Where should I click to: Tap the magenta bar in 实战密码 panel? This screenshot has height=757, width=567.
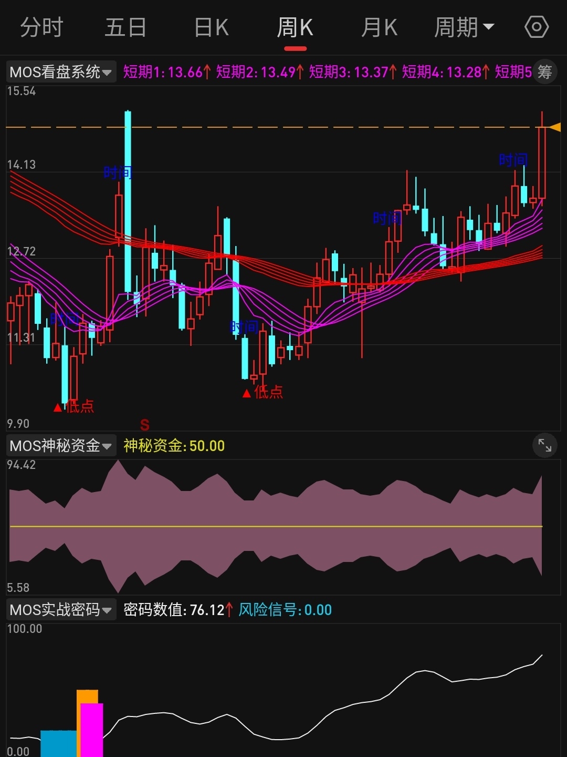coord(92,730)
